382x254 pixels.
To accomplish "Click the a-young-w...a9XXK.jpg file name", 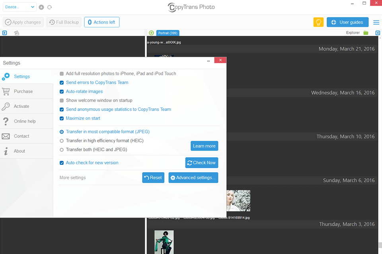I will click(164, 42).
